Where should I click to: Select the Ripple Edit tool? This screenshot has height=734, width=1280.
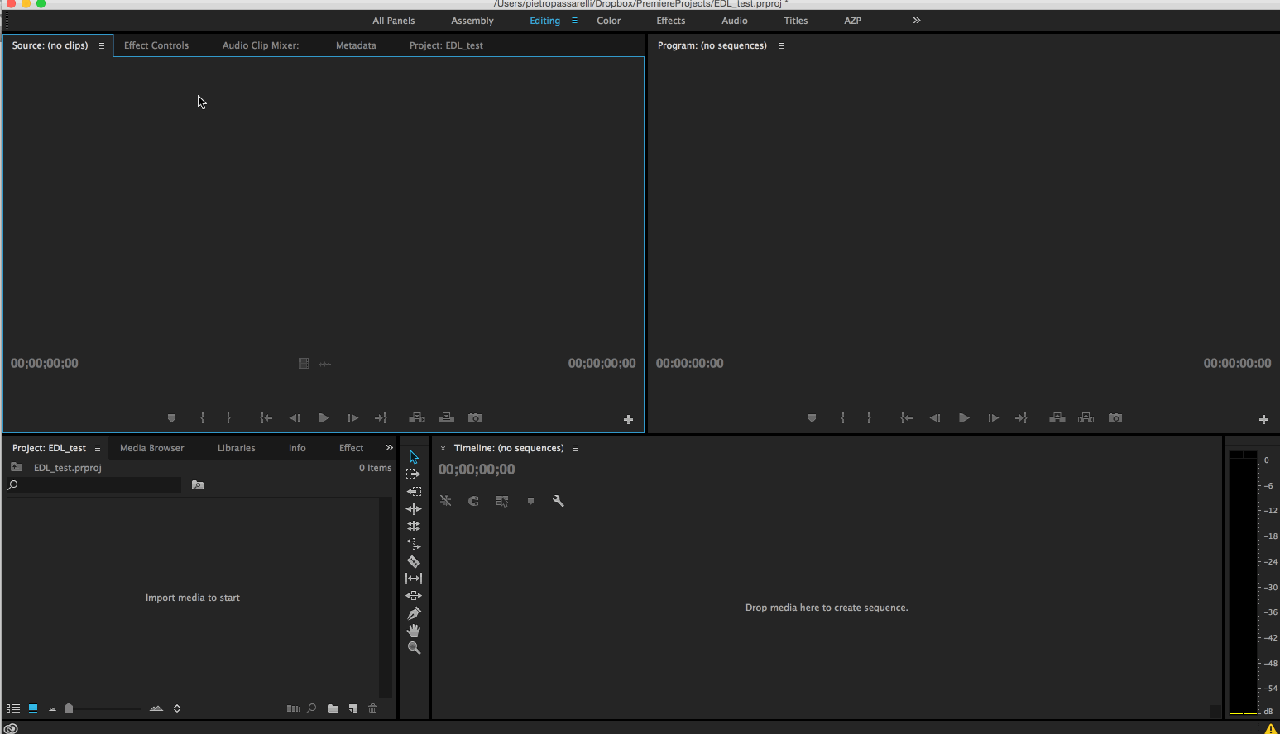tap(414, 509)
